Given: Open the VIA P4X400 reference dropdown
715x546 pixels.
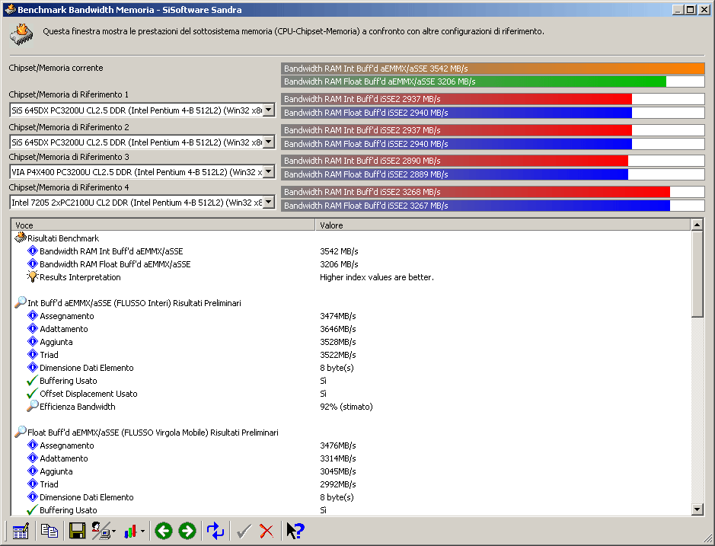Looking at the screenshot, I should pos(269,171).
